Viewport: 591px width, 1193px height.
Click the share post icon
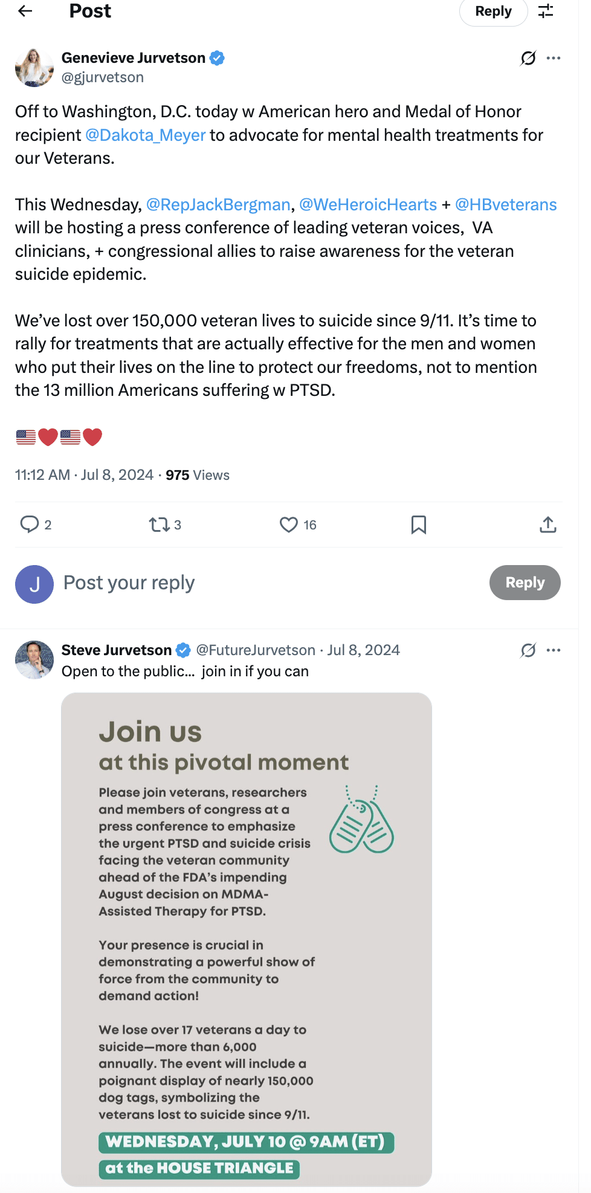point(548,525)
